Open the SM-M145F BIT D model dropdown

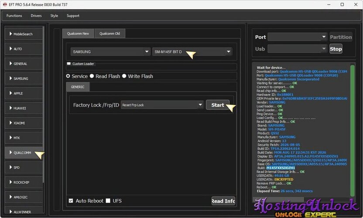point(192,51)
